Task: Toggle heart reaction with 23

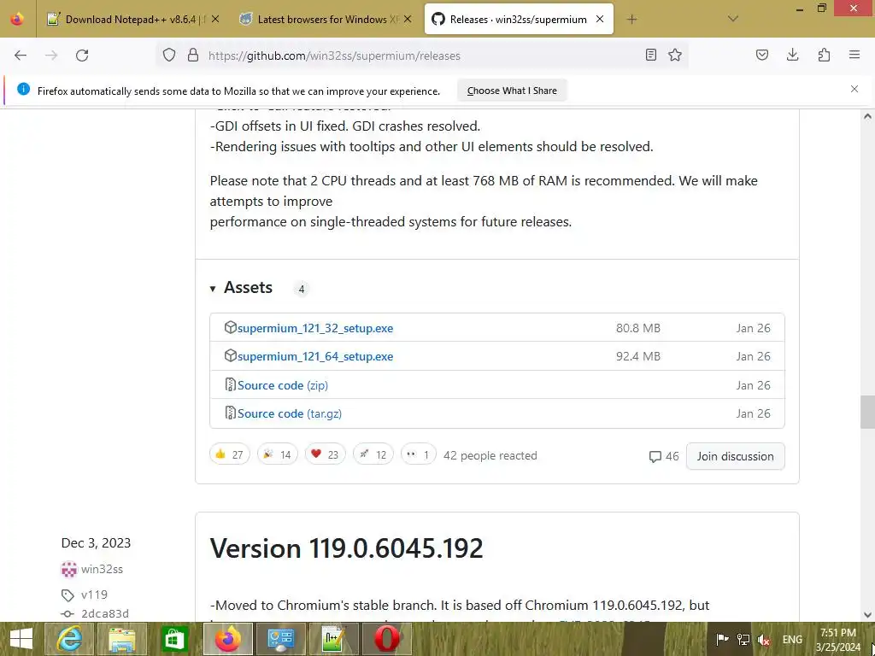Action: (326, 454)
